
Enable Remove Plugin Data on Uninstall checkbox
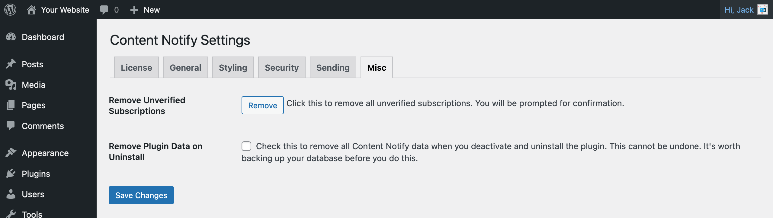(246, 146)
